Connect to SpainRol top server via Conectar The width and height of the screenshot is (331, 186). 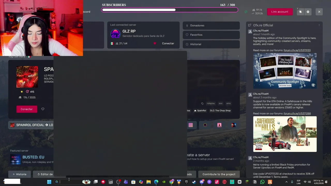tap(27, 109)
